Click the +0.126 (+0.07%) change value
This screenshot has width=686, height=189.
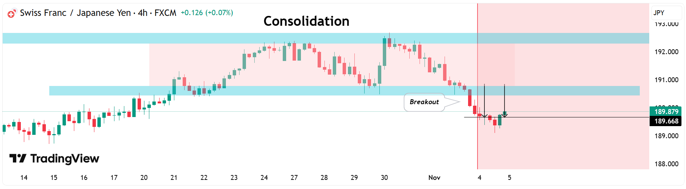[x=207, y=13]
